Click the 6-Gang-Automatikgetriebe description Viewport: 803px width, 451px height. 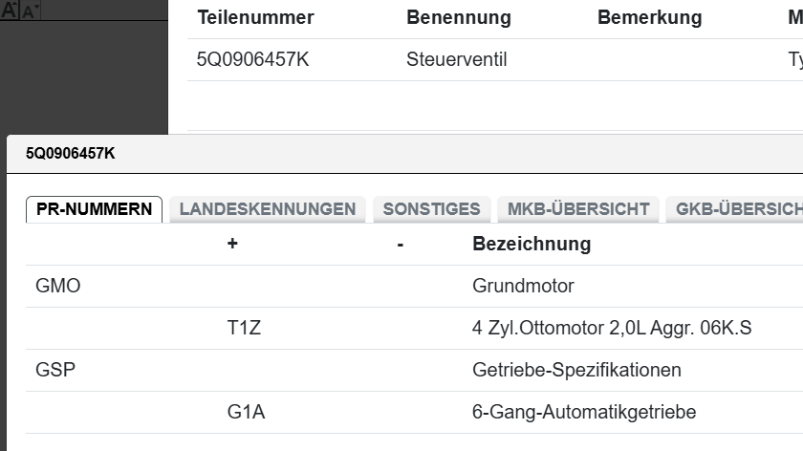pos(584,412)
